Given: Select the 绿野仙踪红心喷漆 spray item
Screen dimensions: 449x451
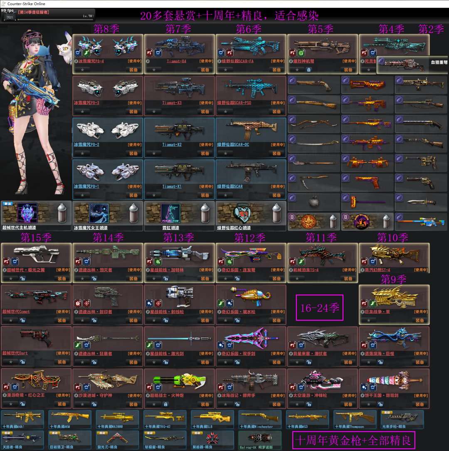Looking at the screenshot, I should click(x=251, y=216).
